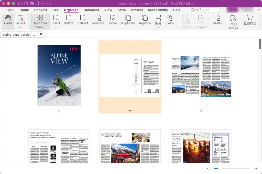Open the Comment tab

[91, 10]
